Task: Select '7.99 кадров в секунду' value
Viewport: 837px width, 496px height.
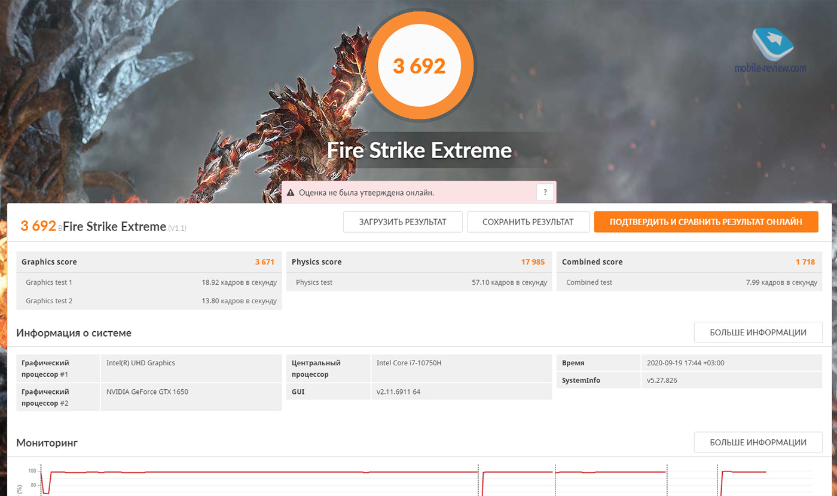Action: coord(781,282)
